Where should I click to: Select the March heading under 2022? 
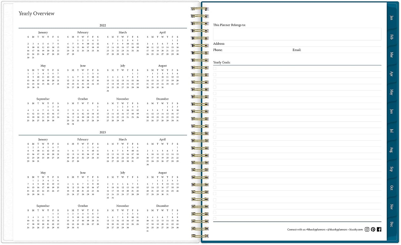123,33
